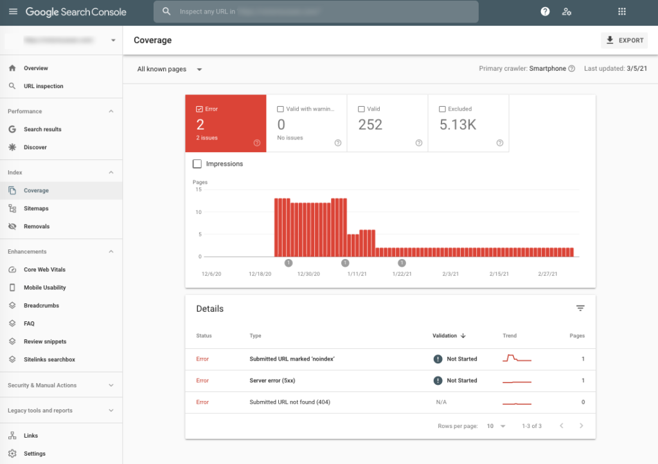Open the Google apps grid
This screenshot has height=464, width=658.
click(621, 12)
